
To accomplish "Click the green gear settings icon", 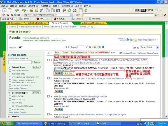I will click(x=69, y=10).
